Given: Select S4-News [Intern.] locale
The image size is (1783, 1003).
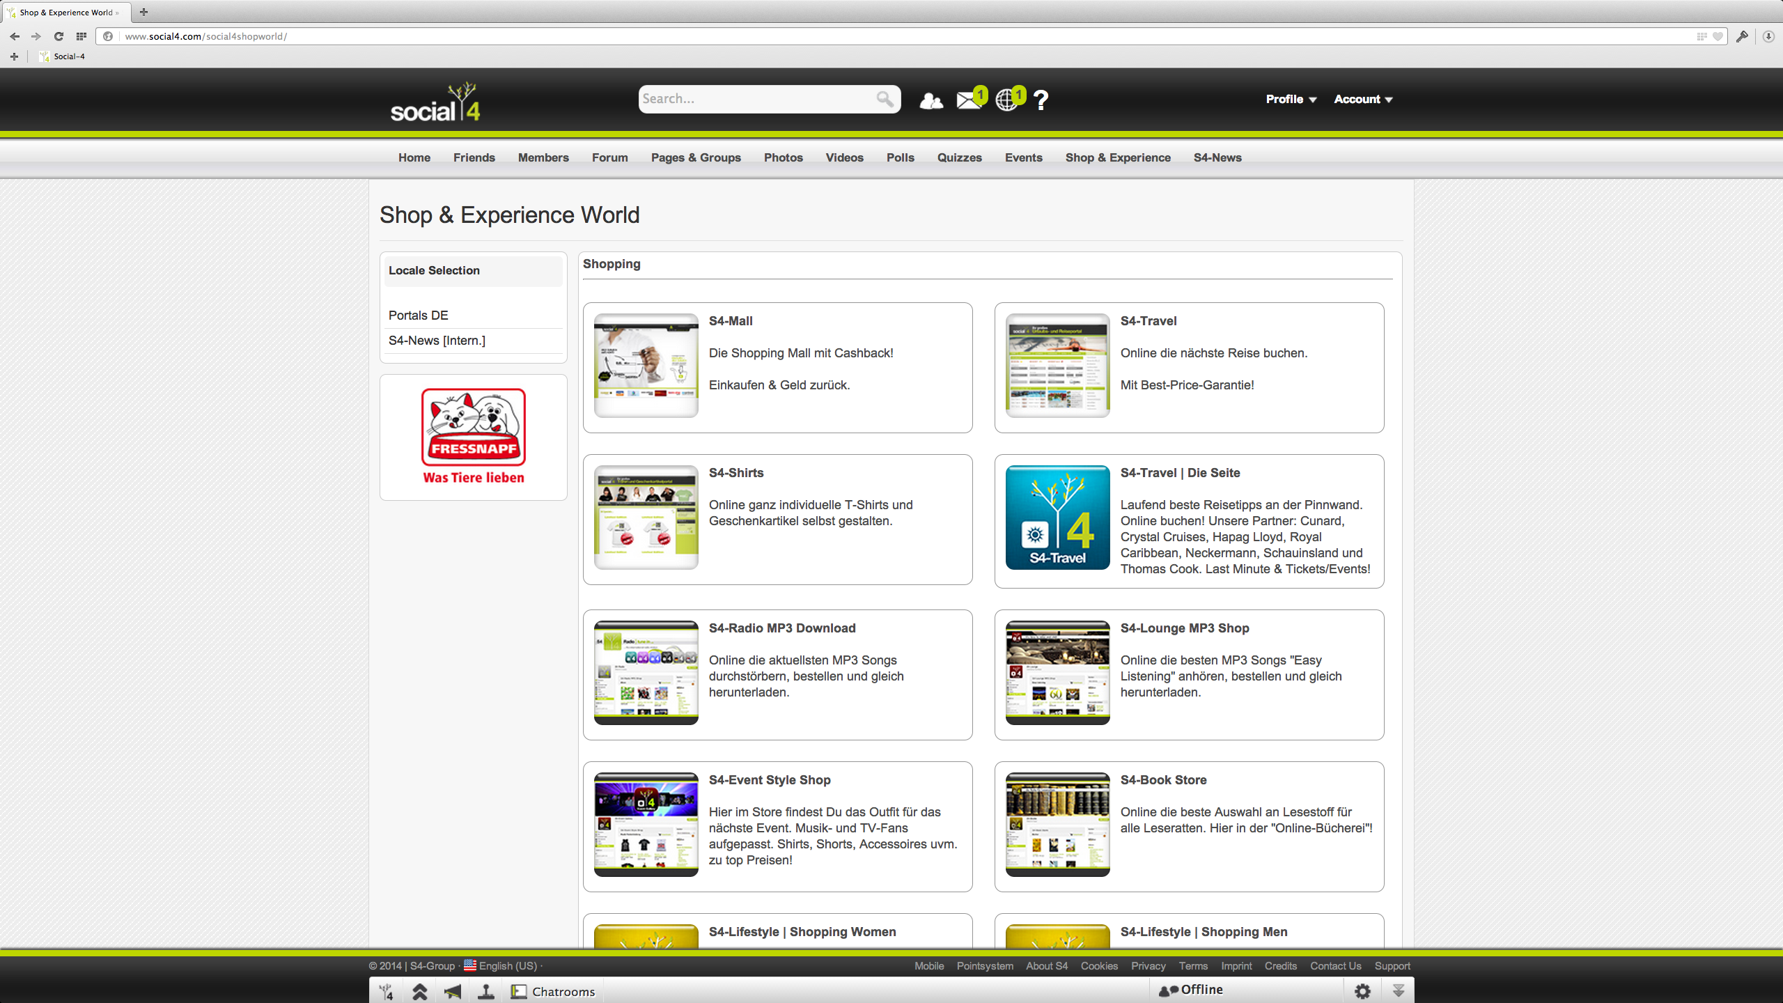Looking at the screenshot, I should (437, 341).
